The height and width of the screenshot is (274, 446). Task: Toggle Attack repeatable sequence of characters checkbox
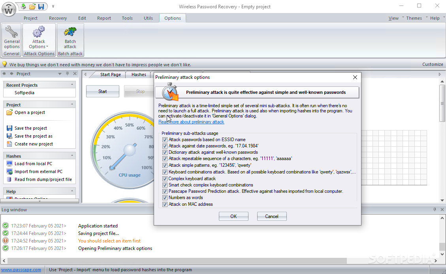tap(165, 159)
